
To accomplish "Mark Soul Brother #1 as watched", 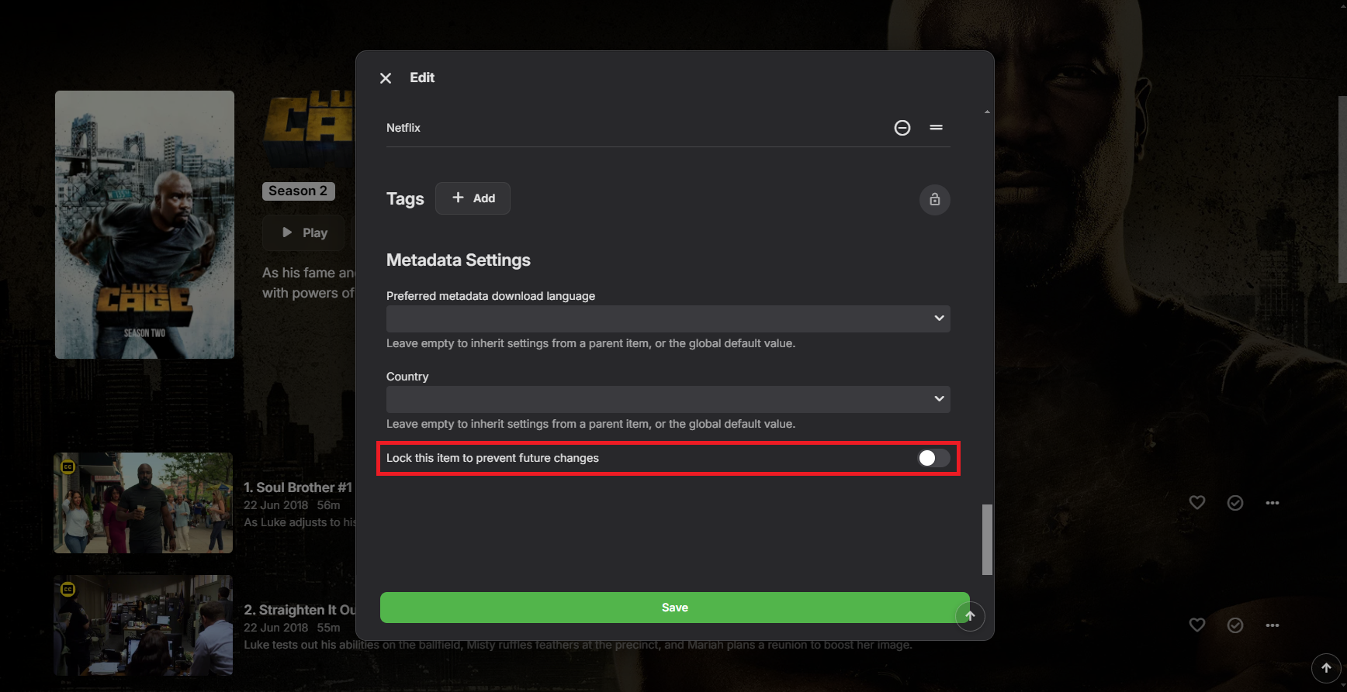I will pos(1235,503).
